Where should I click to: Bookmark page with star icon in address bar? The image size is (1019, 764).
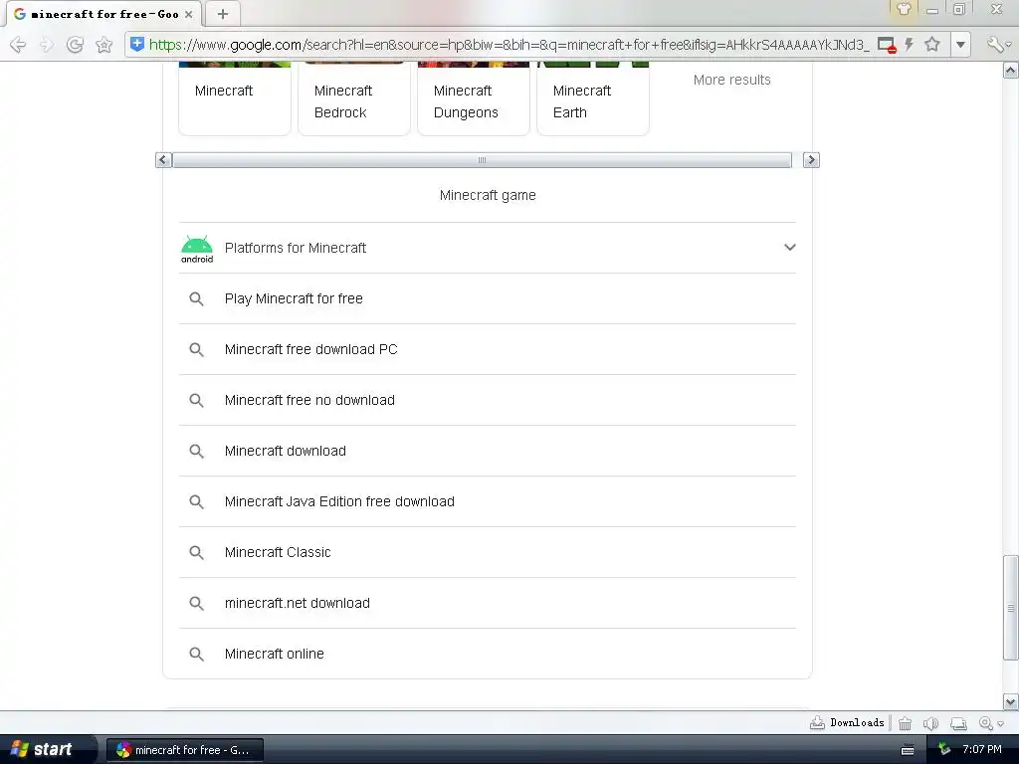point(932,44)
